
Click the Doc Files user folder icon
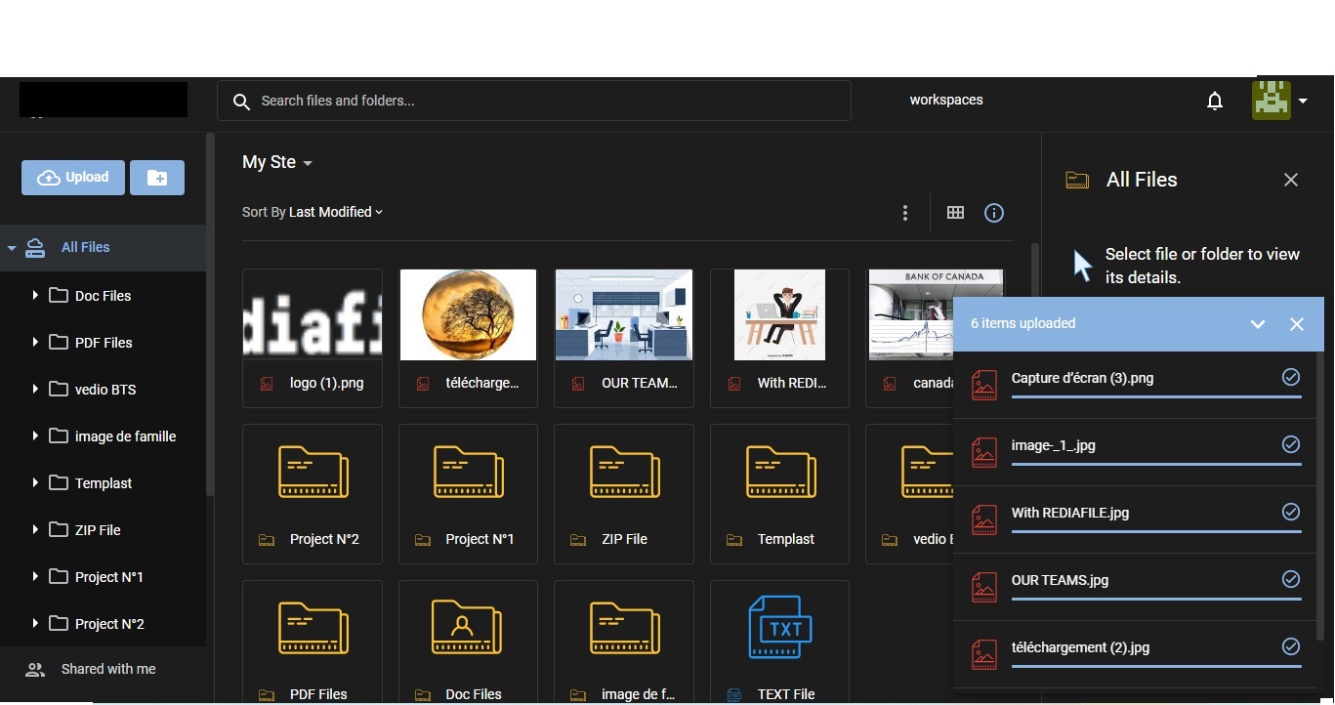coord(467,628)
